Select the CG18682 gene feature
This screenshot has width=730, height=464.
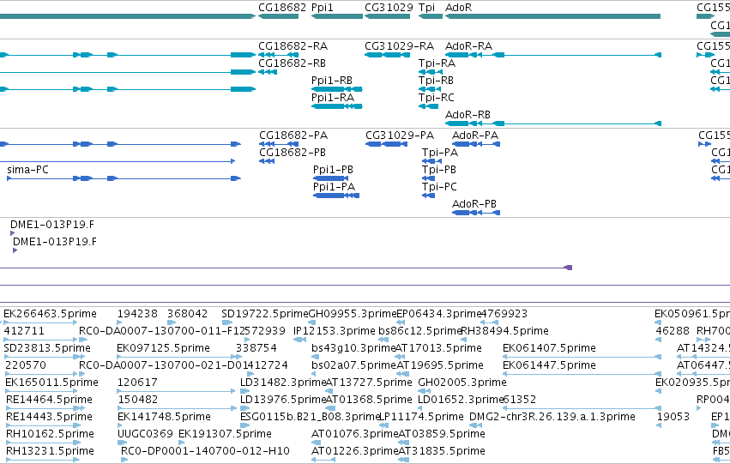(x=279, y=16)
